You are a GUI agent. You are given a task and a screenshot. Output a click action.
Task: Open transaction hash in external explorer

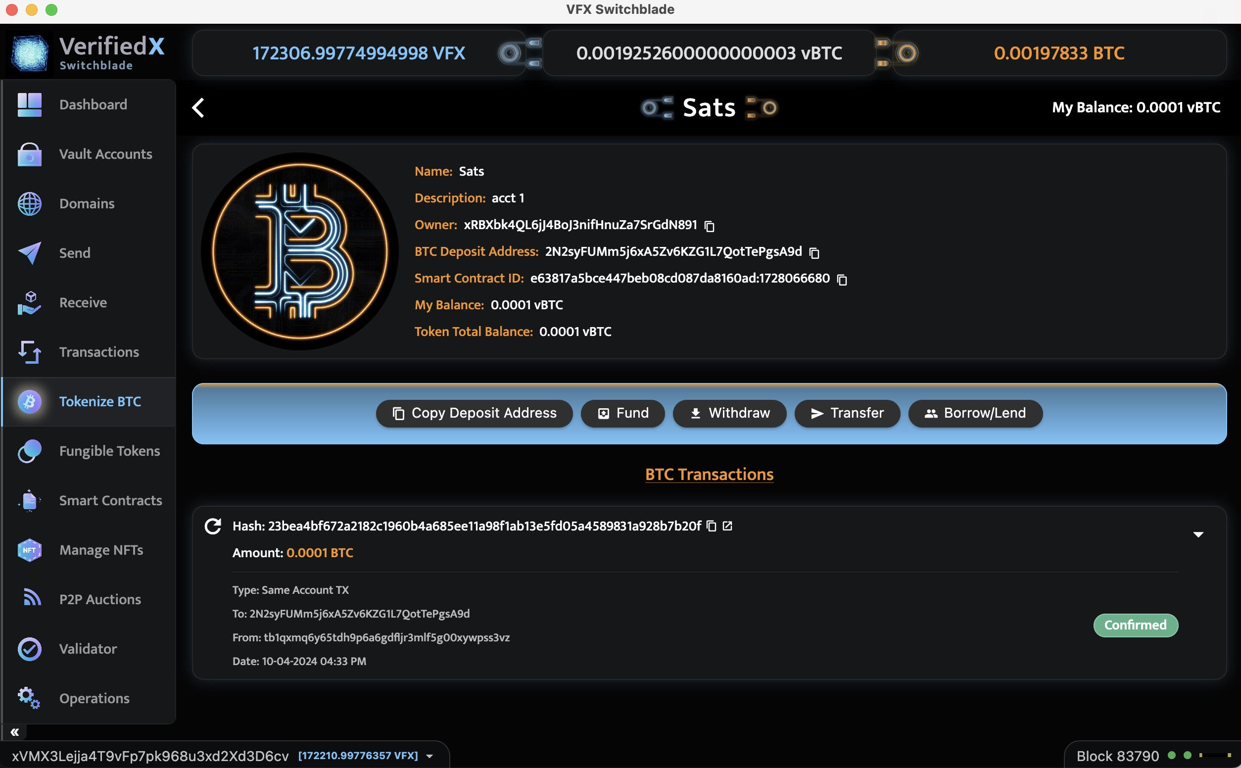click(728, 526)
